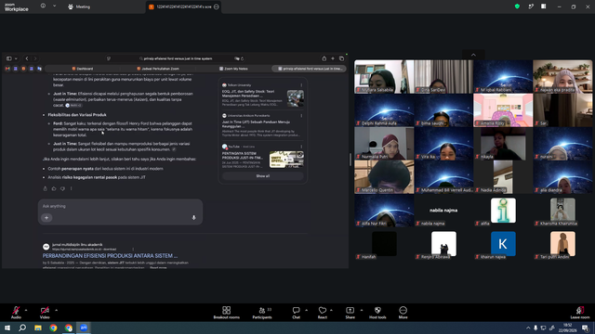Click the thumbs up icon under the answer

tap(54, 188)
